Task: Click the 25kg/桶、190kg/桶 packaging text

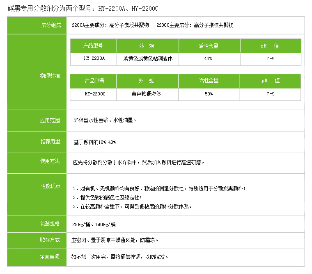Action: 94,224
